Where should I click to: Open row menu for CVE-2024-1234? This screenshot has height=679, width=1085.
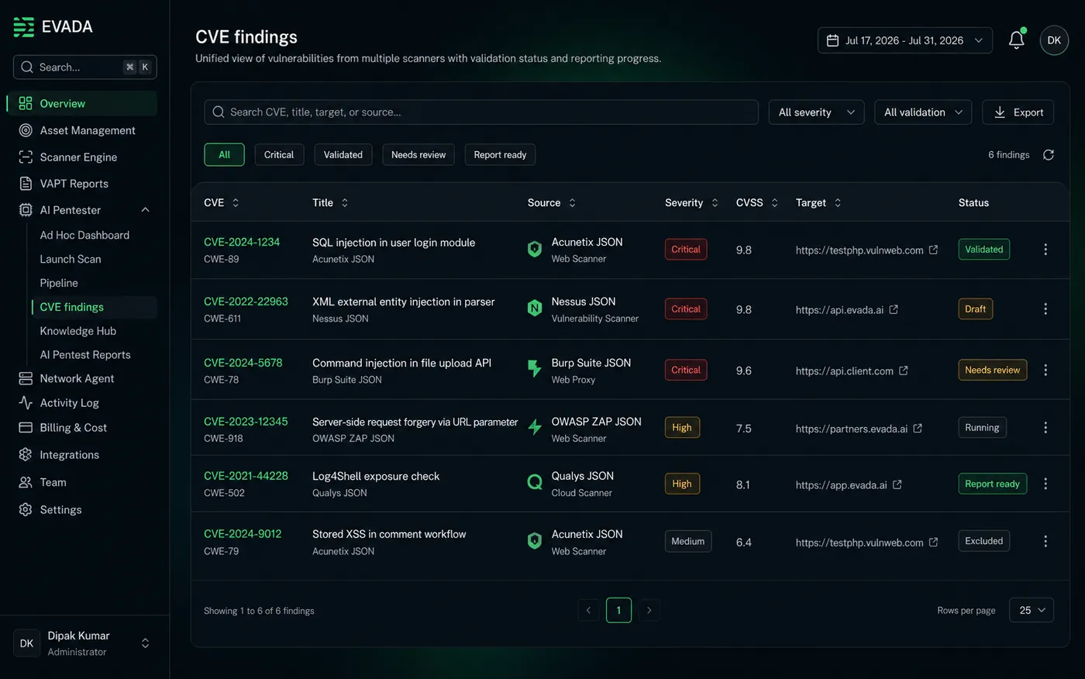coord(1045,250)
